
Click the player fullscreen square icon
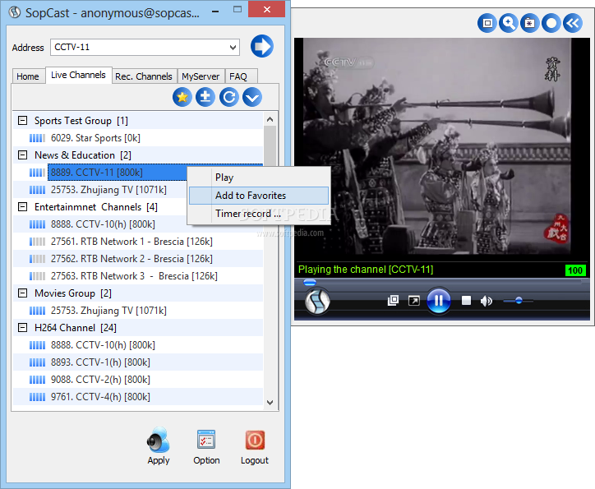click(x=487, y=23)
